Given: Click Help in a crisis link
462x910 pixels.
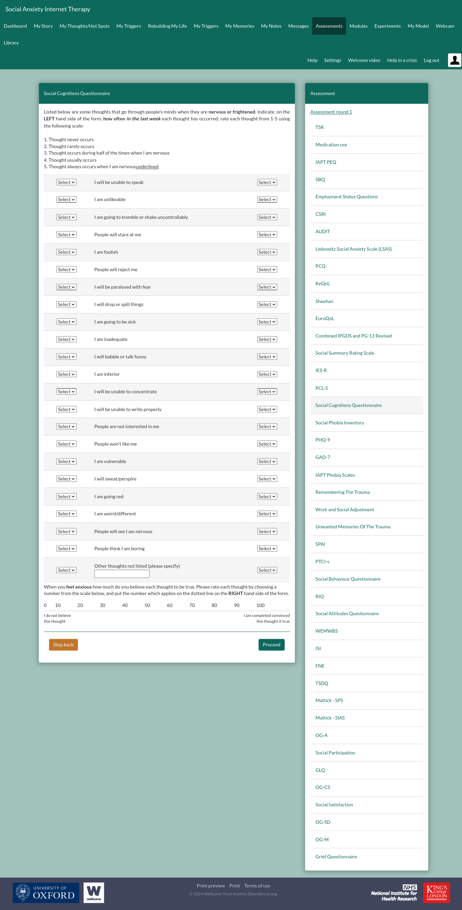Looking at the screenshot, I should coord(402,61).
